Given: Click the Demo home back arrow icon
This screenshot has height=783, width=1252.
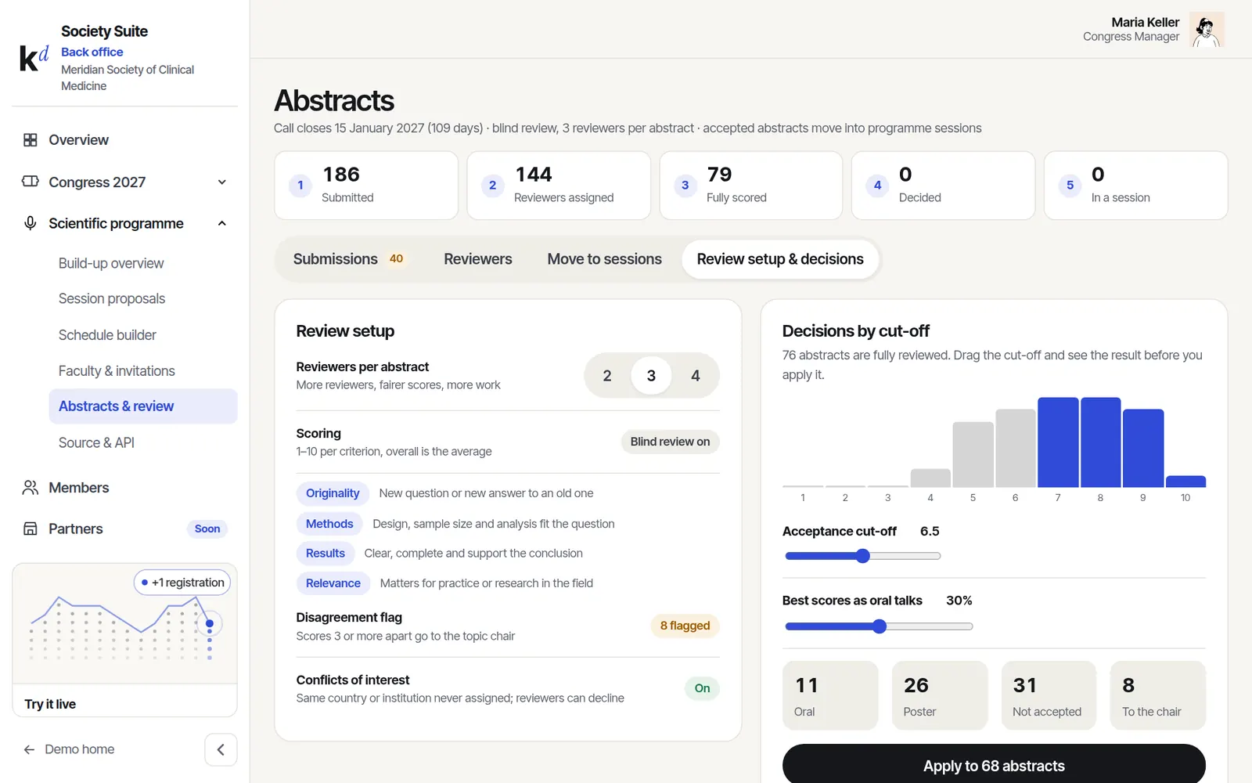Looking at the screenshot, I should click(29, 749).
